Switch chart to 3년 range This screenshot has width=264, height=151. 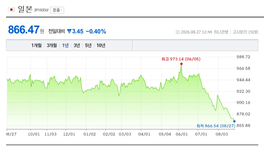77,45
